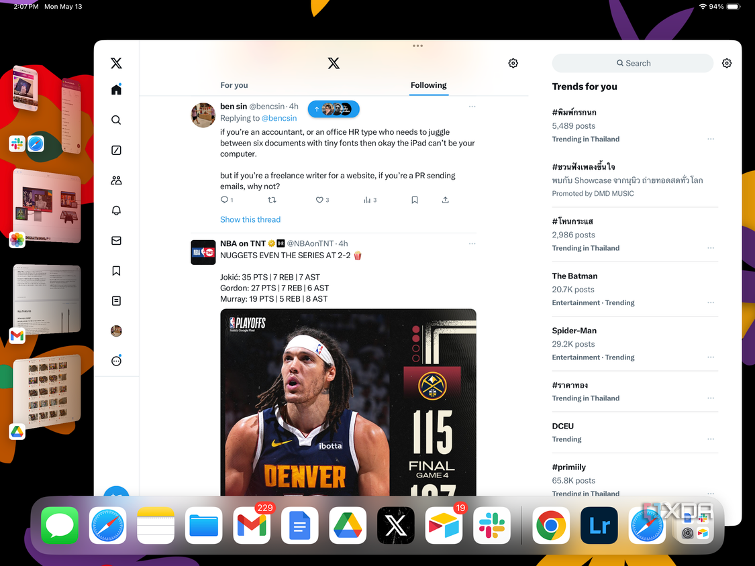This screenshot has height=566, width=755.
Task: Open options for The Batman trend
Action: (x=711, y=302)
